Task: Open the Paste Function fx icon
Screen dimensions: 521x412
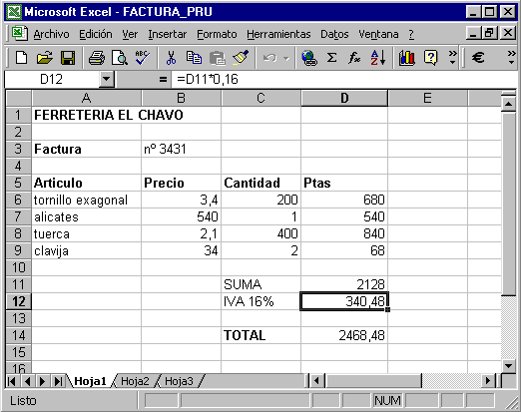Action: (x=354, y=58)
